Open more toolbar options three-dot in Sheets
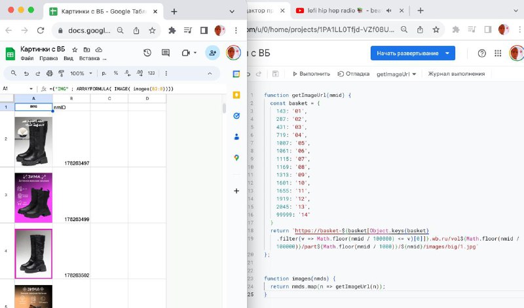The width and height of the screenshot is (524, 308). pos(166,73)
